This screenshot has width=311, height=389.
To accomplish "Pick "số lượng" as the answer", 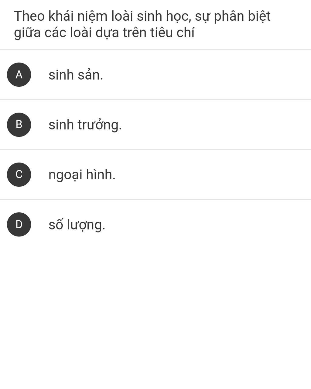I will coord(77,225).
